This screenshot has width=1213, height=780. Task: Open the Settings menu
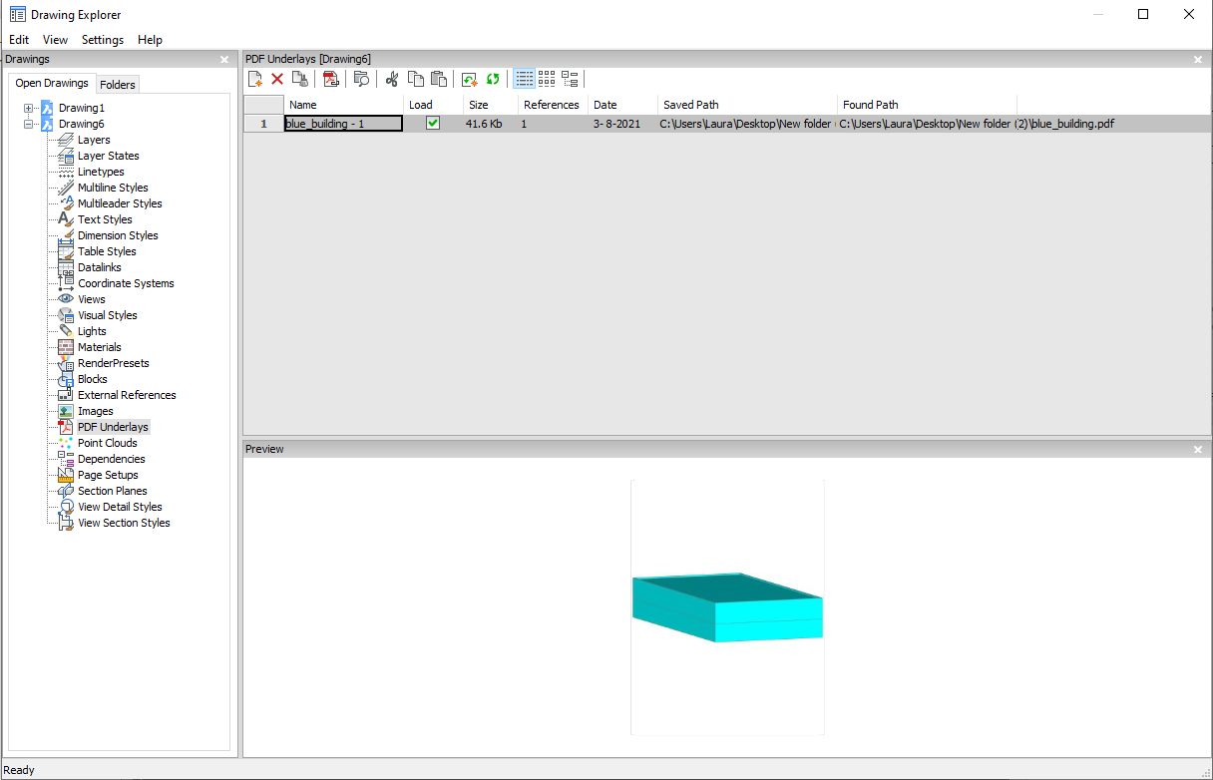103,40
